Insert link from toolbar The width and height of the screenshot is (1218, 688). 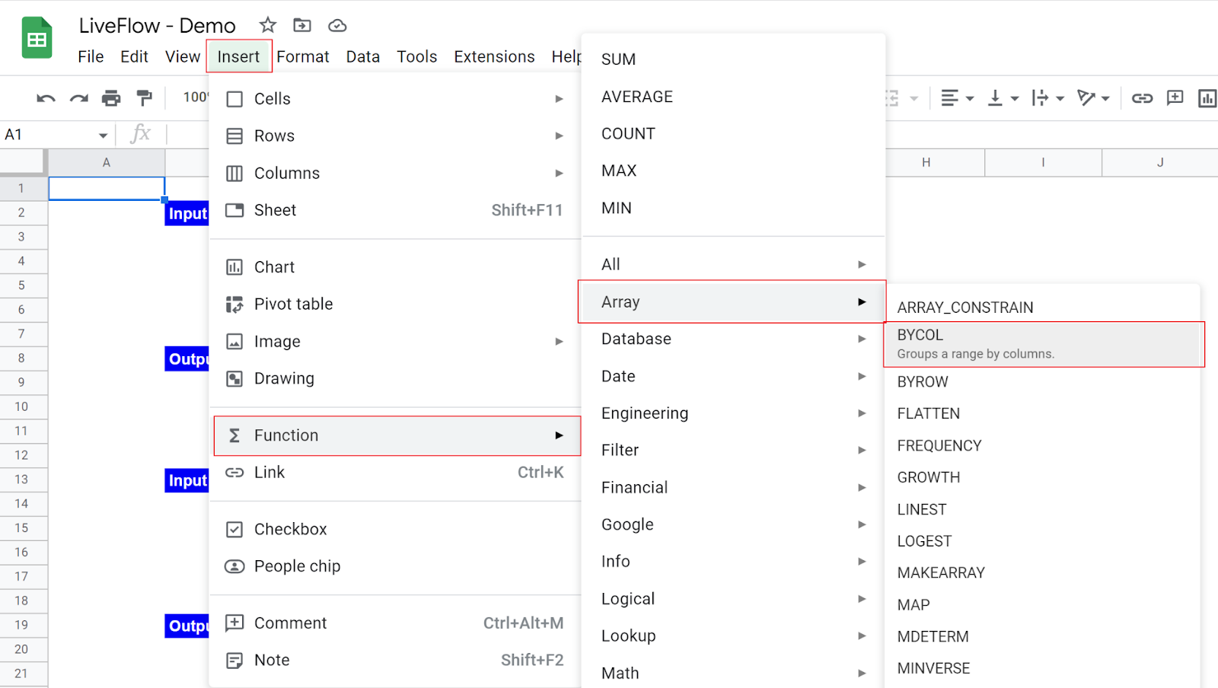pos(1142,98)
